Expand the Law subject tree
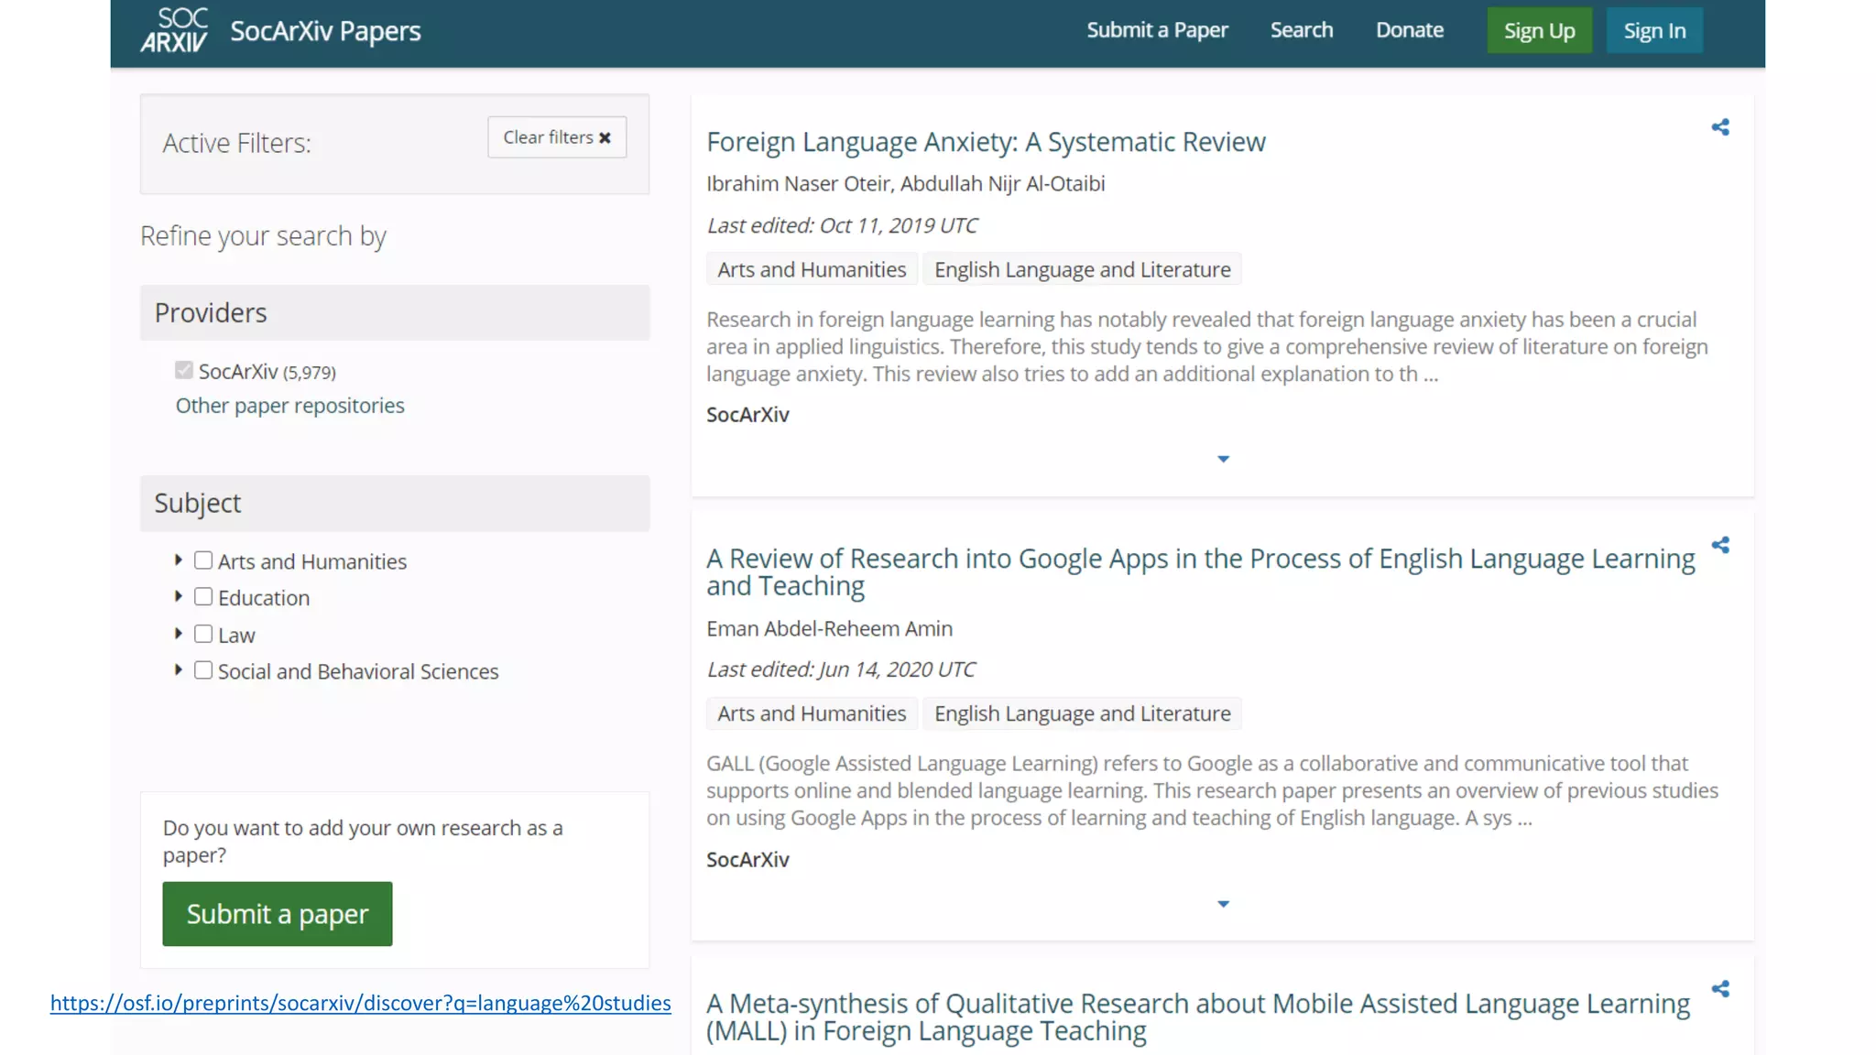Image resolution: width=1876 pixels, height=1055 pixels. click(179, 633)
